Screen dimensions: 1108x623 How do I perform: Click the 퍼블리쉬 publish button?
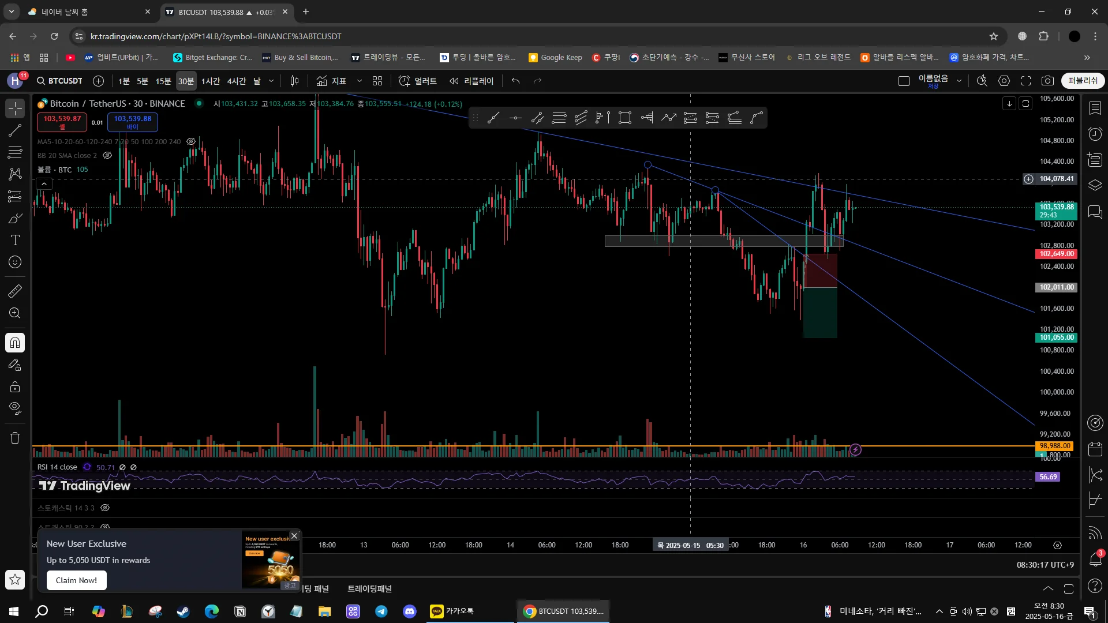tap(1083, 81)
